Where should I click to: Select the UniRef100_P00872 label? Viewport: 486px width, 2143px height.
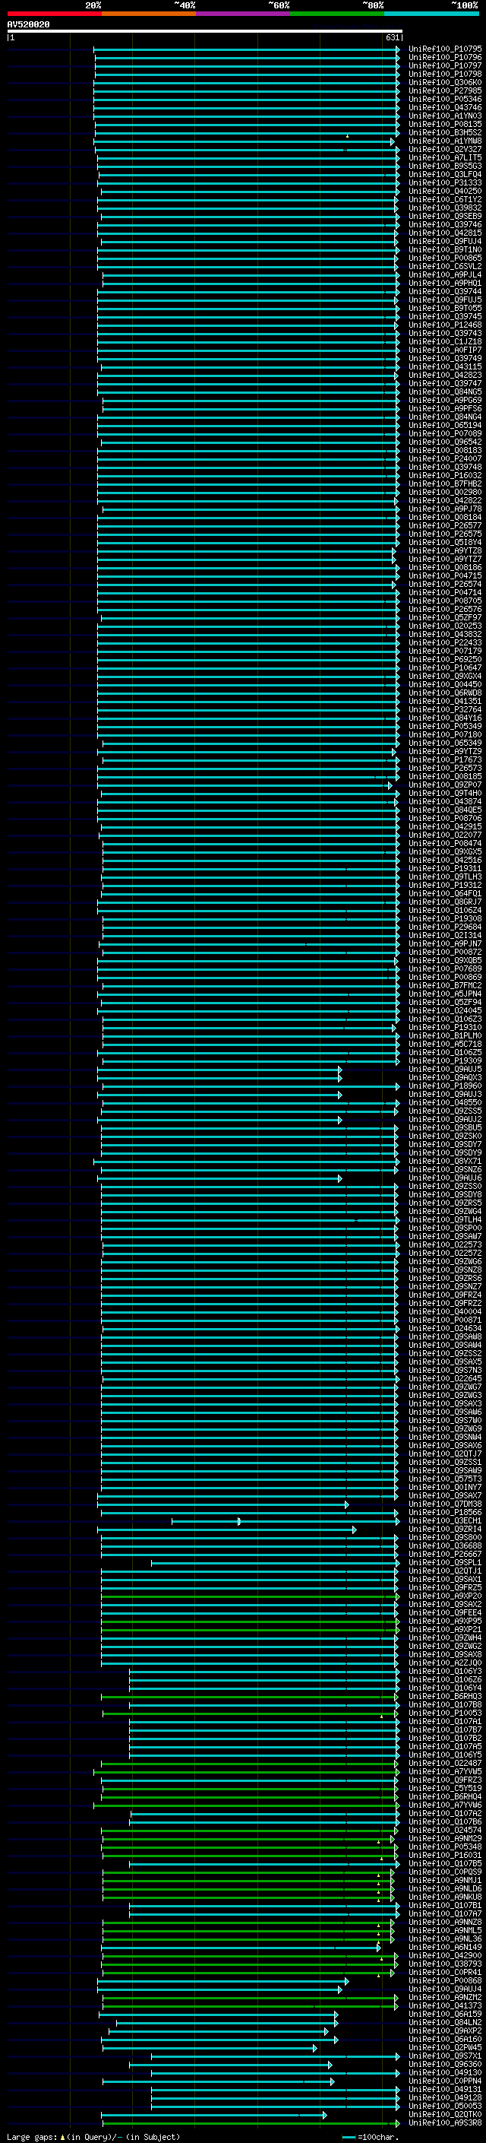[x=444, y=952]
